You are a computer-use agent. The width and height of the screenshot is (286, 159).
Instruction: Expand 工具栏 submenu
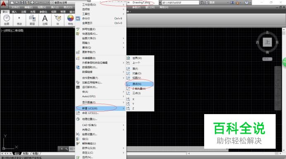pos(101,14)
